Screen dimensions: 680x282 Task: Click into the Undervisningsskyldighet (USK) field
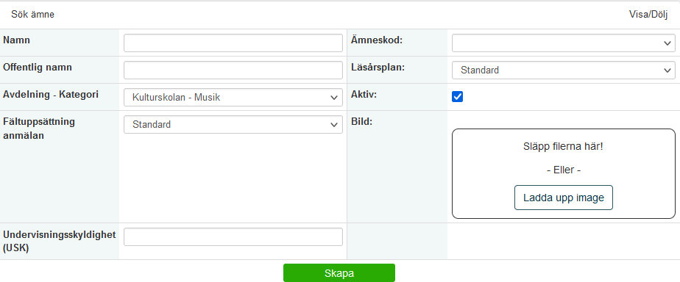[233, 237]
